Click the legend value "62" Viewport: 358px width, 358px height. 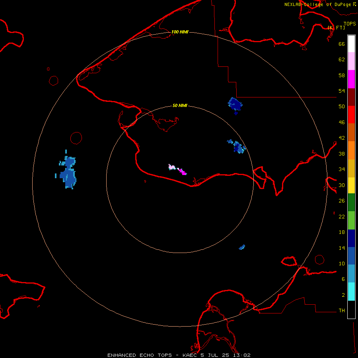(x=342, y=60)
